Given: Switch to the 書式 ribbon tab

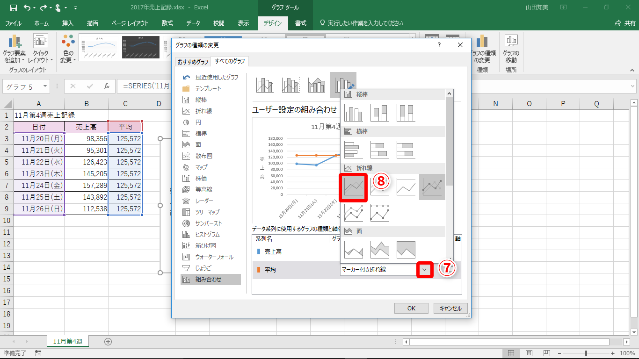Looking at the screenshot, I should point(301,23).
